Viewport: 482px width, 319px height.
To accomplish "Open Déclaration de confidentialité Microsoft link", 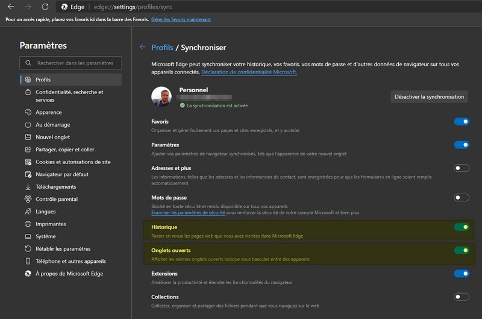I will [249, 72].
